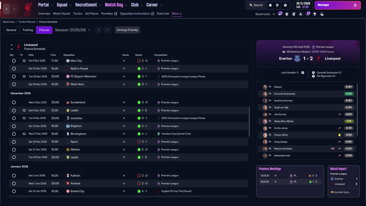This screenshot has width=366, height=206.
Task: Select the radio button for West Ham fixture
Action: [x=14, y=84]
